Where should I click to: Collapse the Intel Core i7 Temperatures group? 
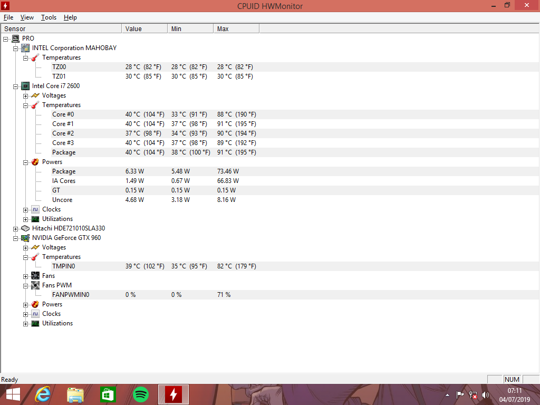pyautogui.click(x=25, y=105)
